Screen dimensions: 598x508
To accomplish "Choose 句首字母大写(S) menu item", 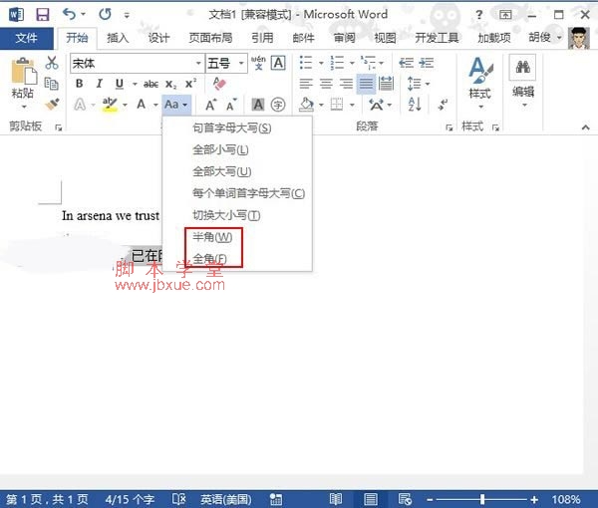I will pyautogui.click(x=232, y=128).
